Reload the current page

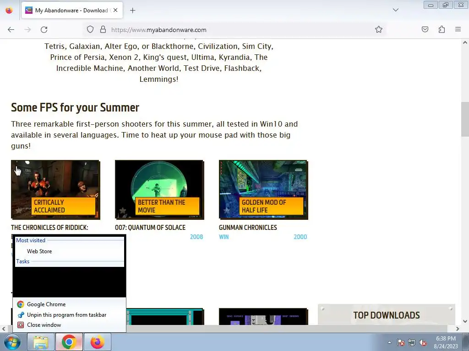(x=44, y=30)
